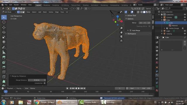Switch to face select mode
This screenshot has width=187, height=105.
(23, 12)
